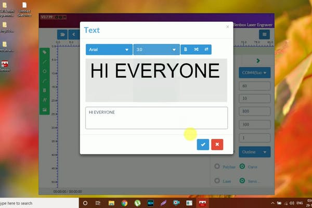Viewport: 312px width, 208px height.
Task: Click the Benbox icon on taskbar
Action: click(202, 203)
